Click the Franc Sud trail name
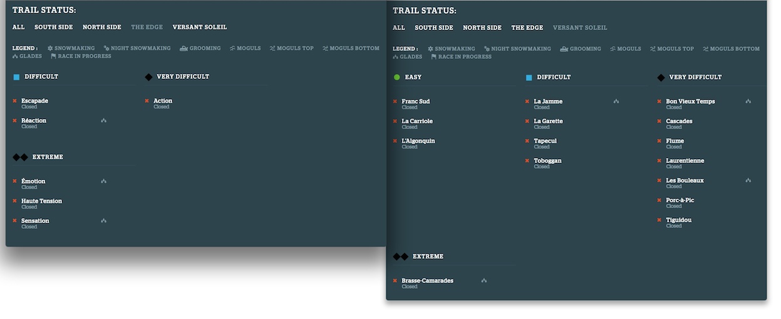This screenshot has width=781, height=319. (416, 102)
